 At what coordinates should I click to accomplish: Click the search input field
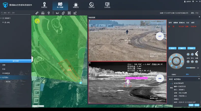coord(15,12)
